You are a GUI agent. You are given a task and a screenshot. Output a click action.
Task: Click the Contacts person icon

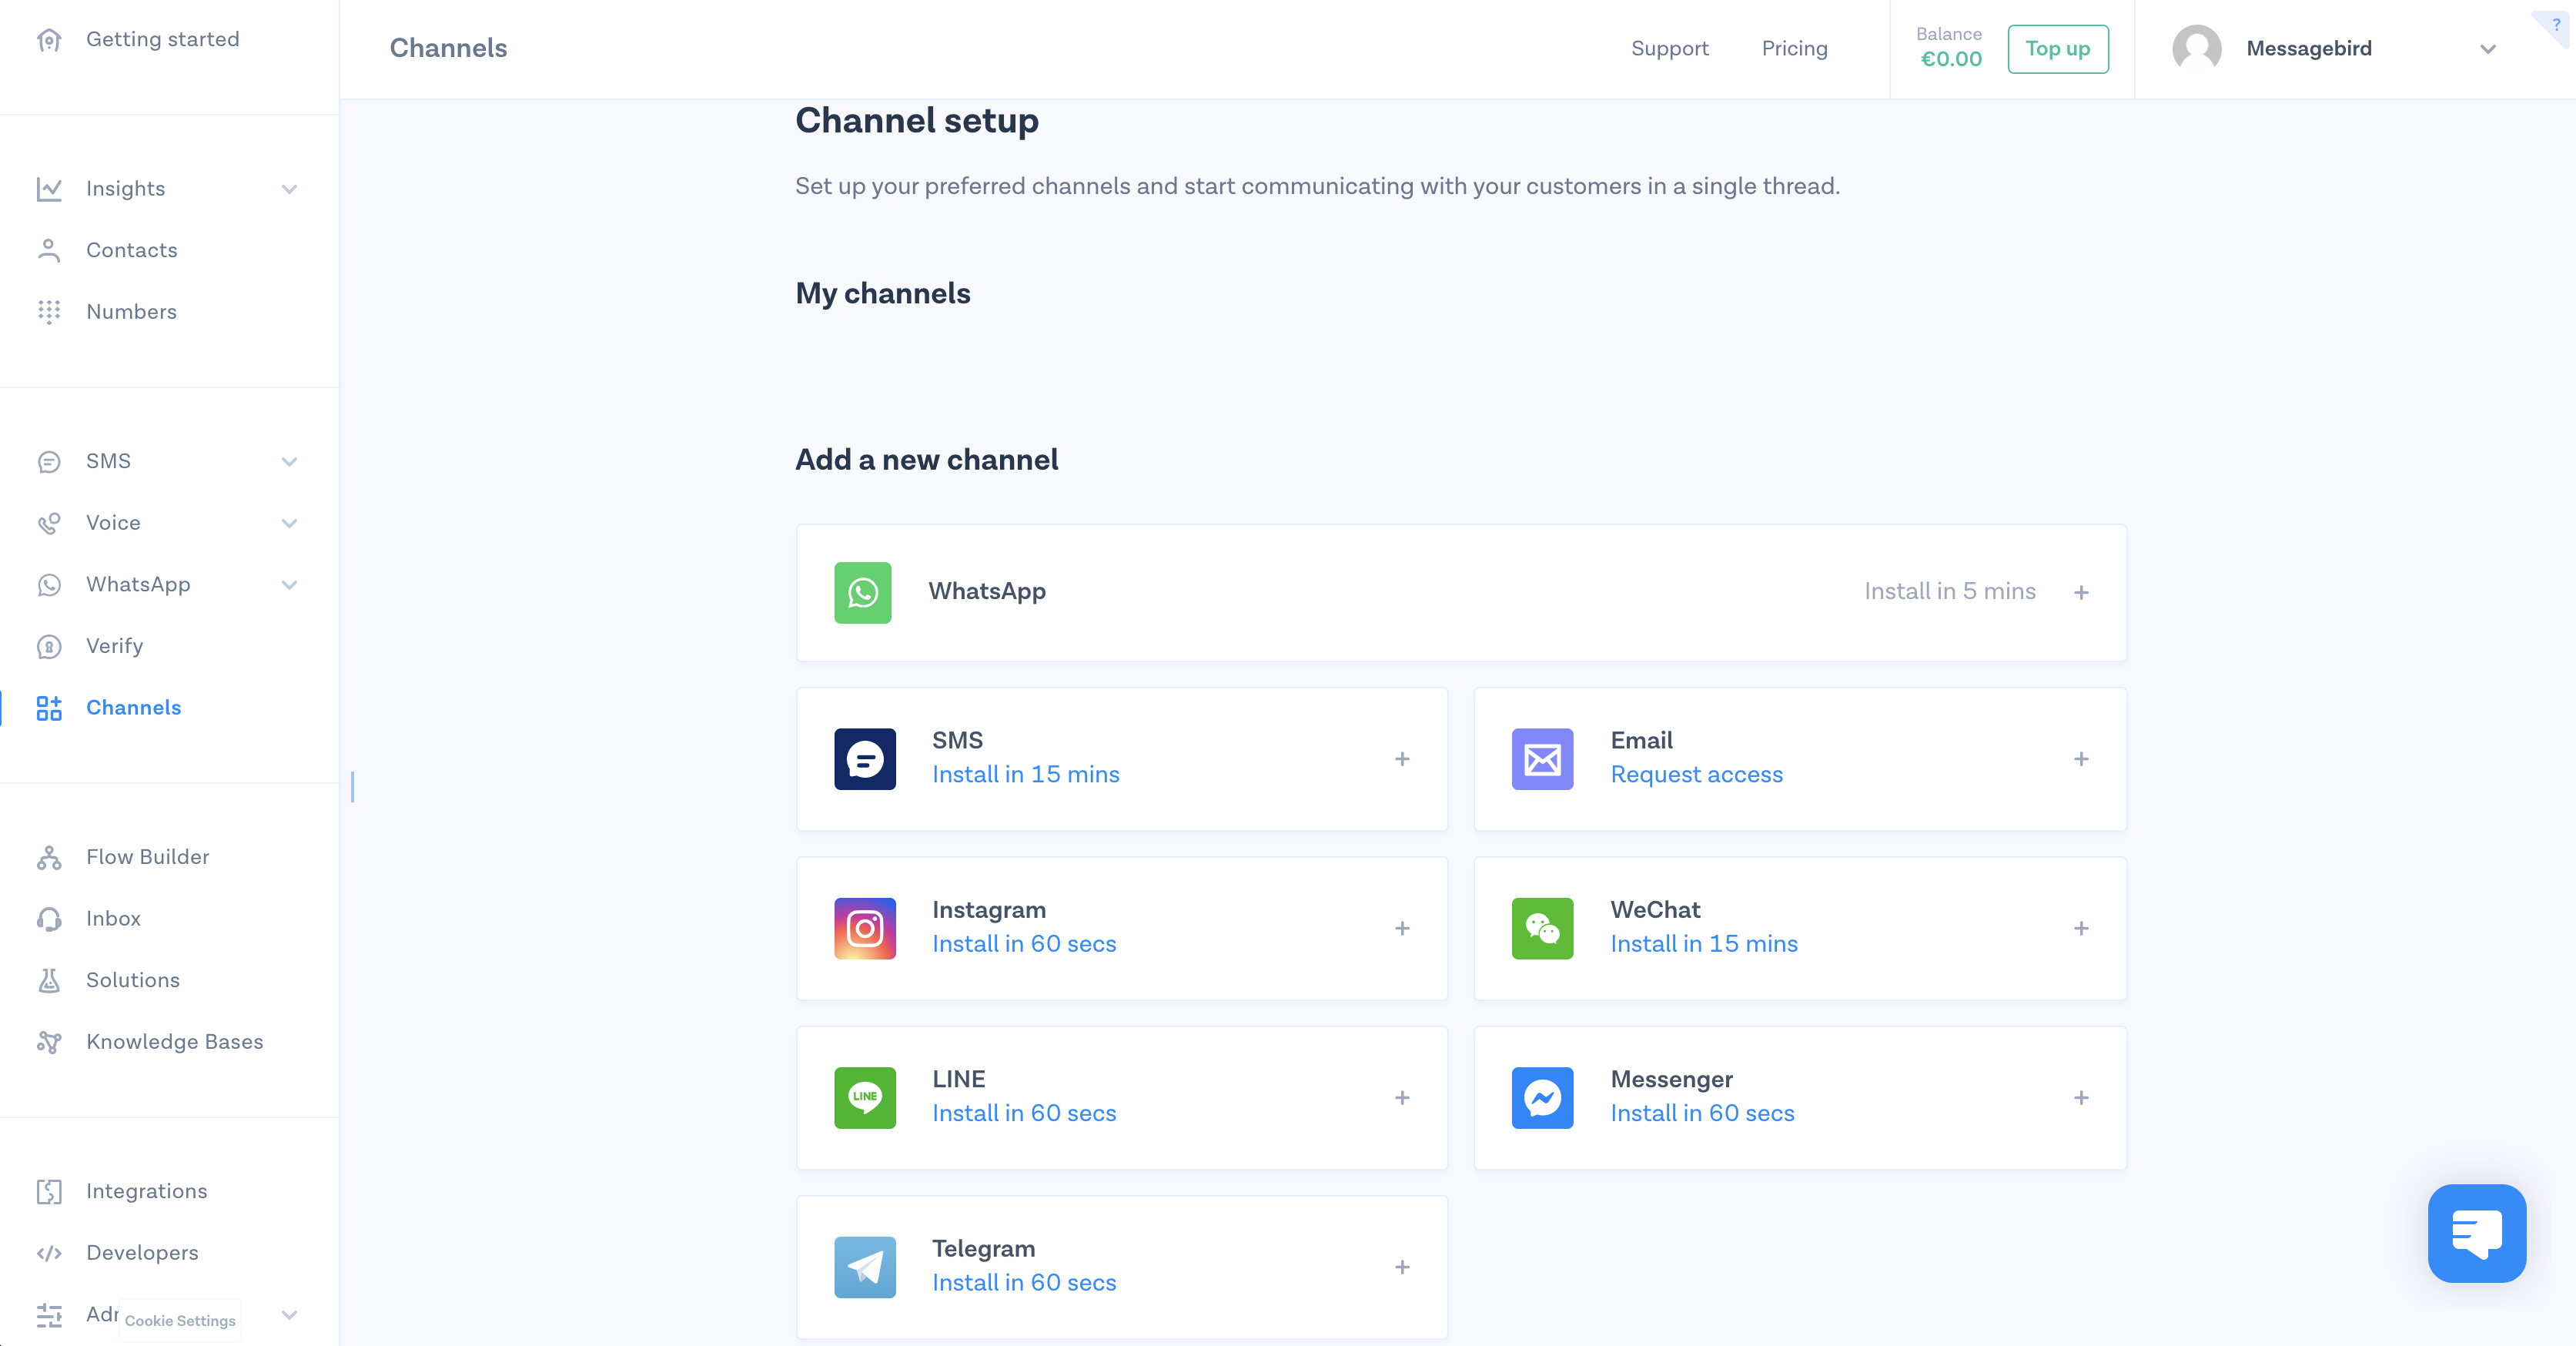click(x=49, y=250)
